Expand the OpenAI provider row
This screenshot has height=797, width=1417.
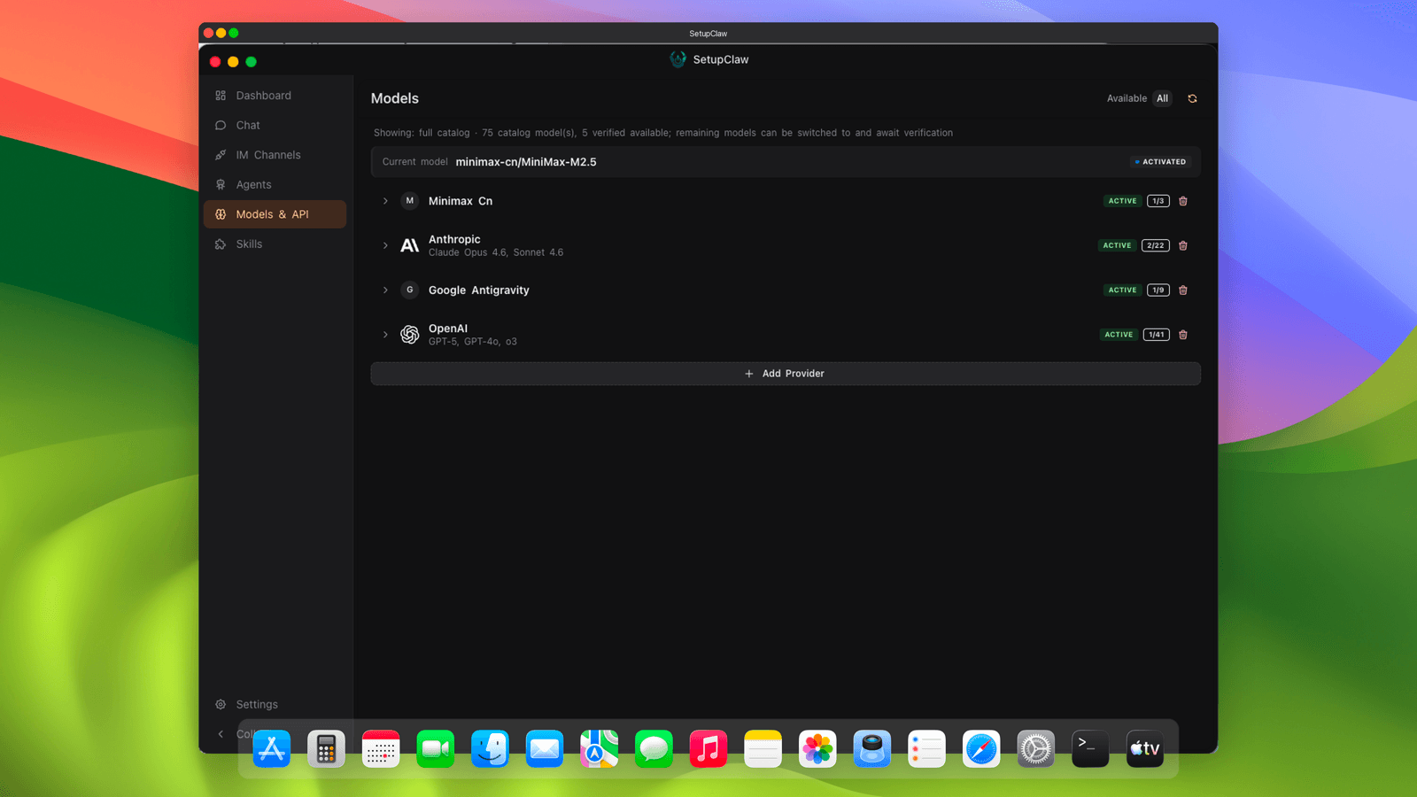coord(385,335)
